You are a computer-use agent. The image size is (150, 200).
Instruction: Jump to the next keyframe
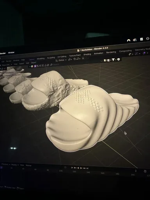pyautogui.click(x=84, y=168)
